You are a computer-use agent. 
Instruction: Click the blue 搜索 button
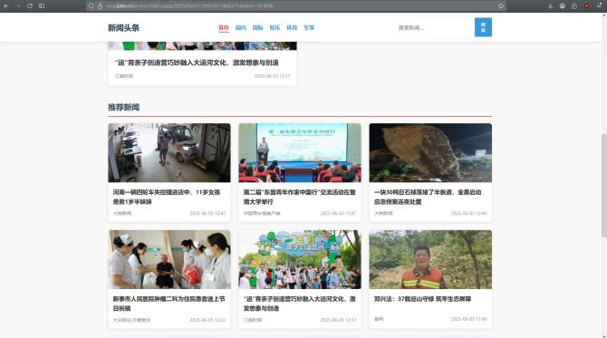click(483, 27)
